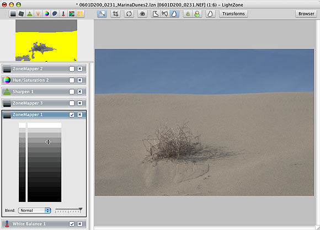
Task: Expand the Sharpen 1 tool title
Action: pyautogui.click(x=23, y=92)
